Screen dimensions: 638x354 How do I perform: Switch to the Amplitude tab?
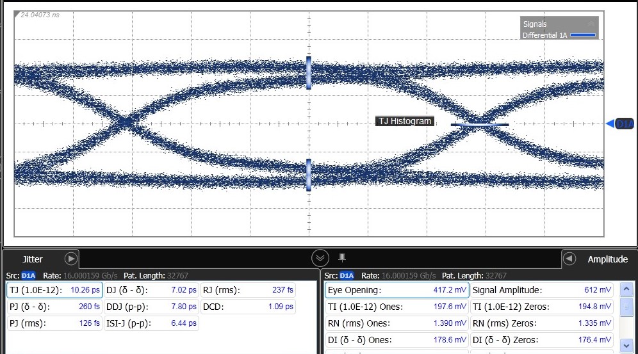tap(607, 259)
